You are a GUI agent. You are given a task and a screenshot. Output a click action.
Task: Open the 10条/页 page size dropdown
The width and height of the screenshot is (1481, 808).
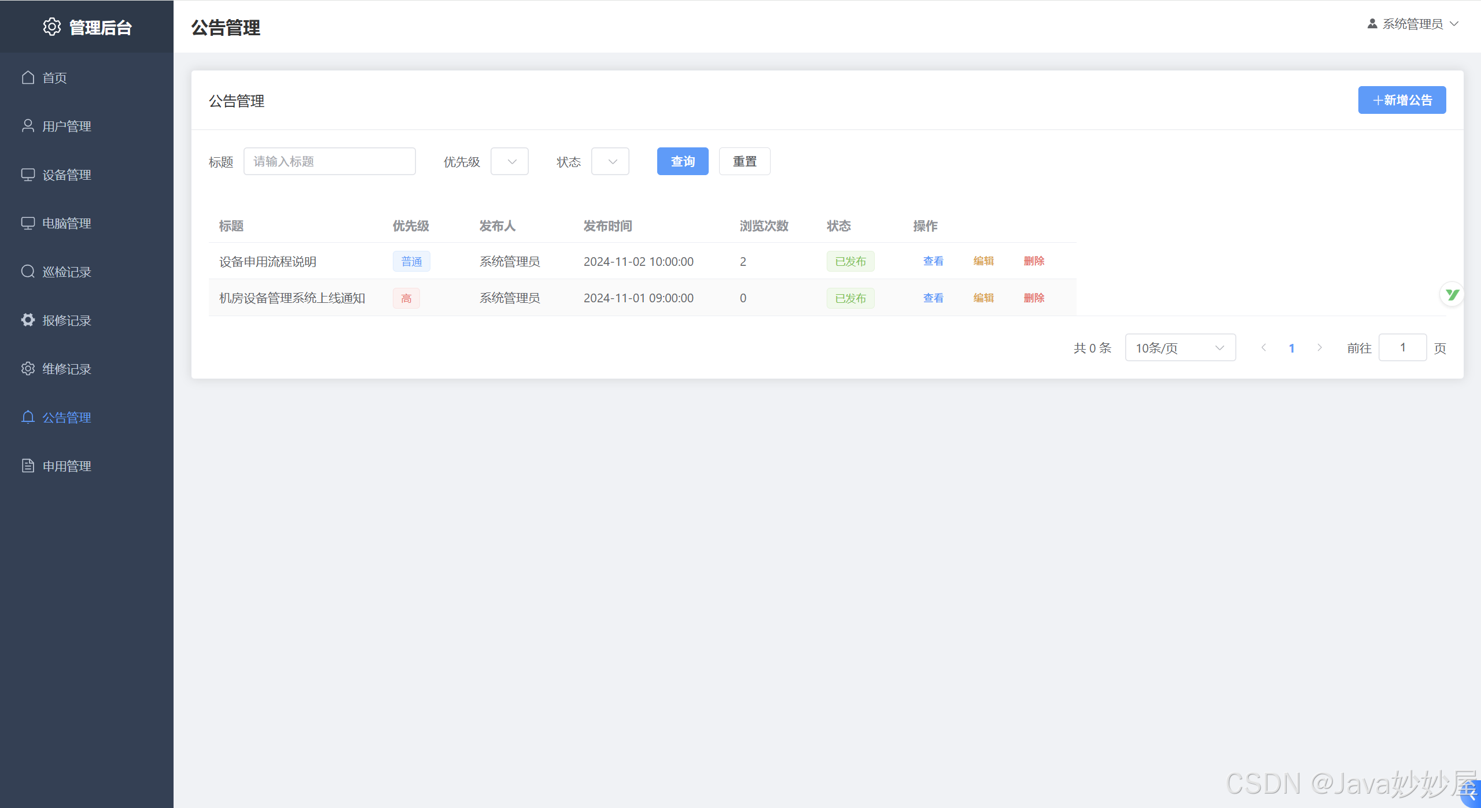pos(1180,347)
